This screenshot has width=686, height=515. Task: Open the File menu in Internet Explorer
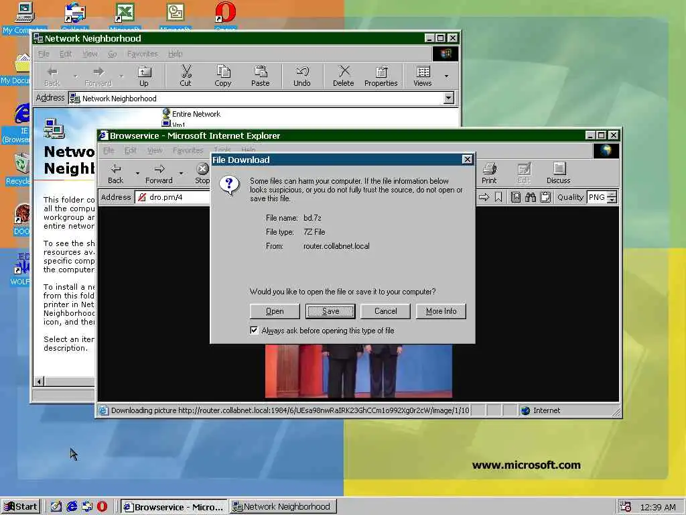click(x=108, y=151)
